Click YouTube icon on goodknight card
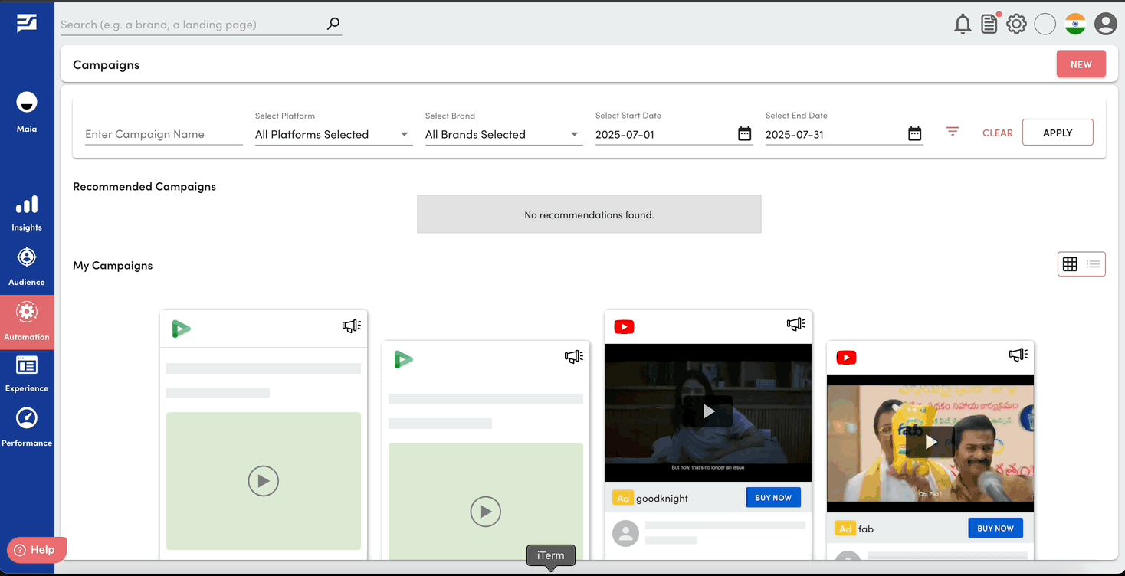Viewport: 1125px width, 576px height. (624, 327)
